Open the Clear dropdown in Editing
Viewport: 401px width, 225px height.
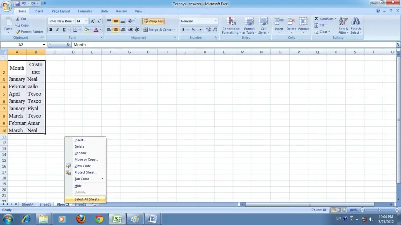pyautogui.click(x=322, y=32)
